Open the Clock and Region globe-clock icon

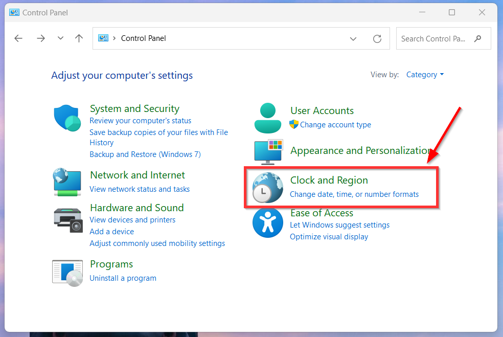[267, 188]
